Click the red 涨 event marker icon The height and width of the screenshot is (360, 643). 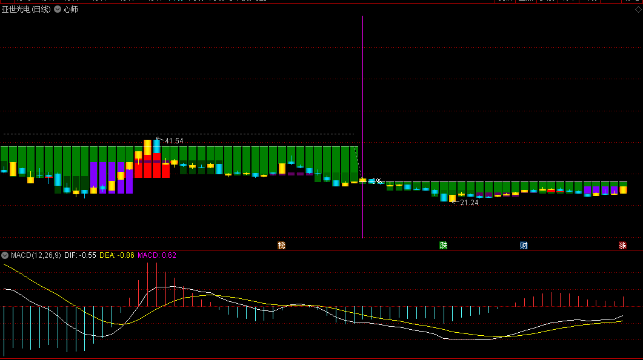tap(622, 245)
